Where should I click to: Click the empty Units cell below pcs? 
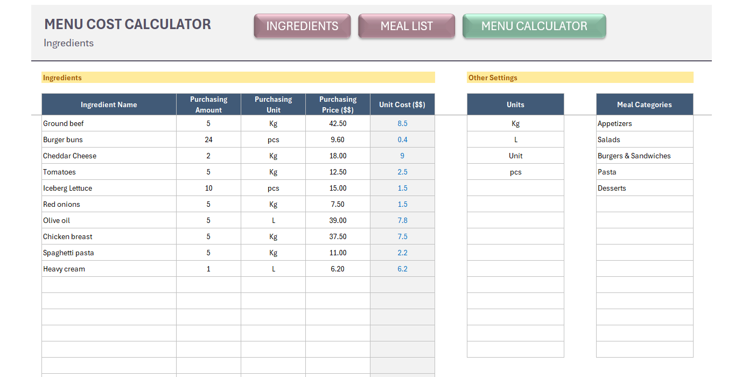515,188
